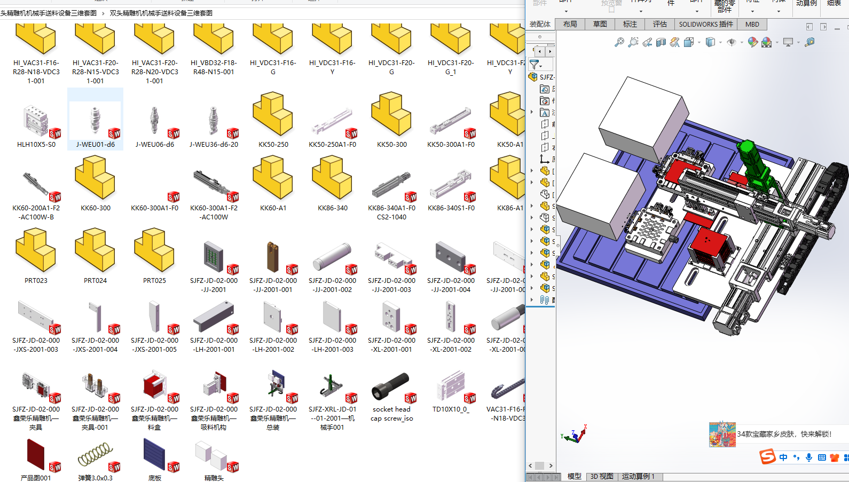
Task: Activate the Section View tool
Action: click(x=661, y=42)
